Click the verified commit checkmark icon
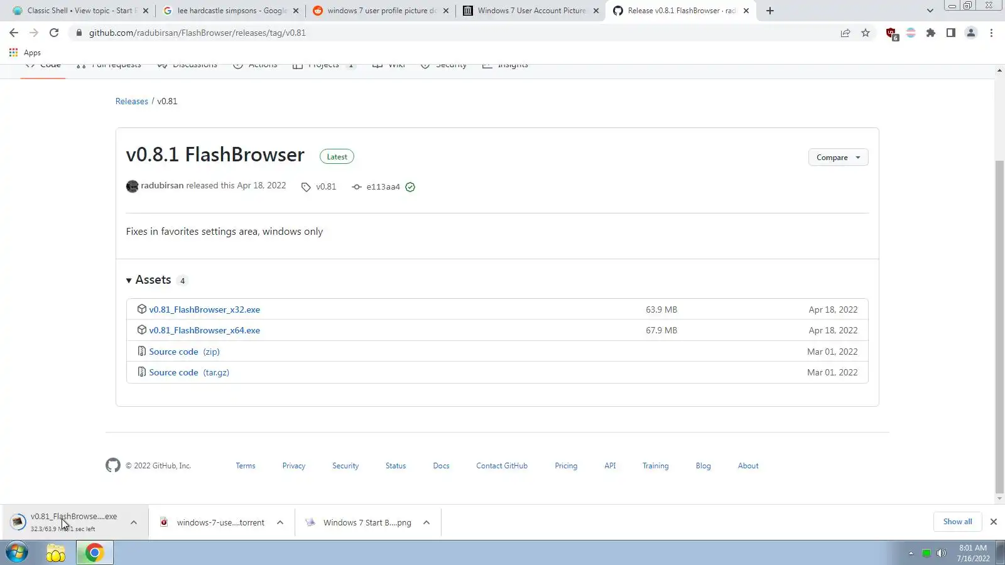1005x565 pixels. (410, 187)
